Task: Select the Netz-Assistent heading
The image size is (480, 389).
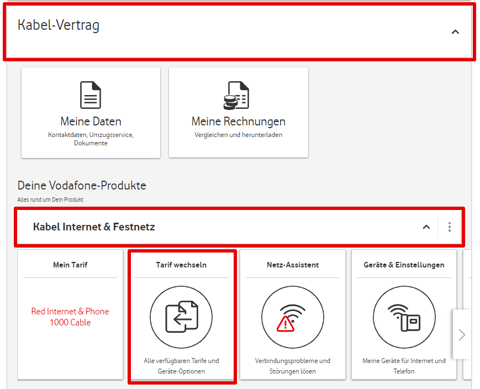Action: [292, 265]
